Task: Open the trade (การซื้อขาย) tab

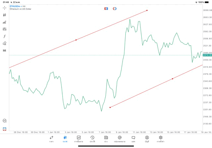Action: pos(79,138)
